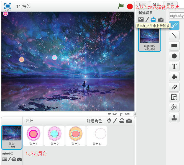Select the nightsky backdrop thumbnail
The height and width of the screenshot is (165, 184).
coord(150,40)
